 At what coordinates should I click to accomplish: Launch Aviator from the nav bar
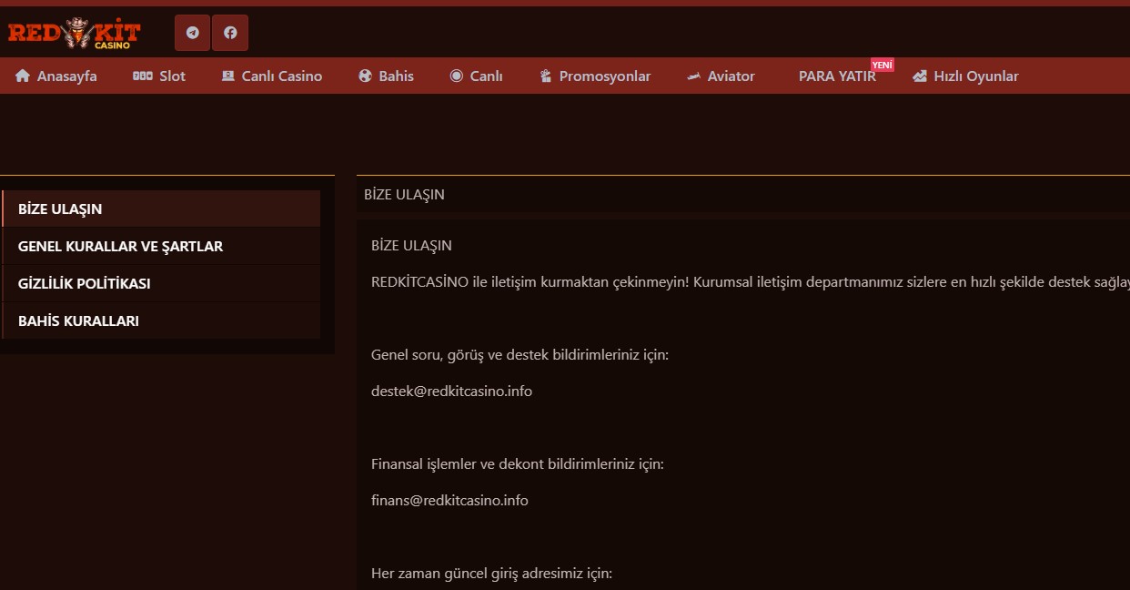(721, 76)
